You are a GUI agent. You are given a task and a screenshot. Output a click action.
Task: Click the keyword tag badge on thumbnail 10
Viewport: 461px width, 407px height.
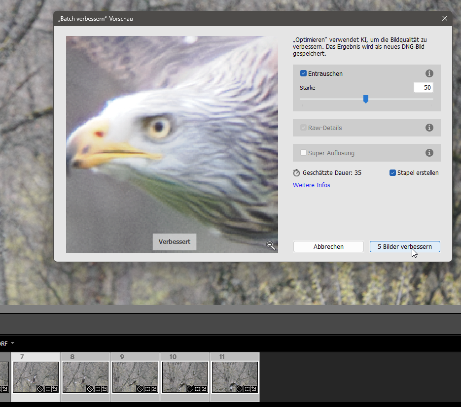(190, 389)
